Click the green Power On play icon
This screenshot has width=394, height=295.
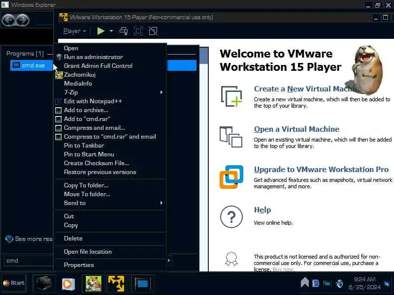pyautogui.click(x=101, y=31)
